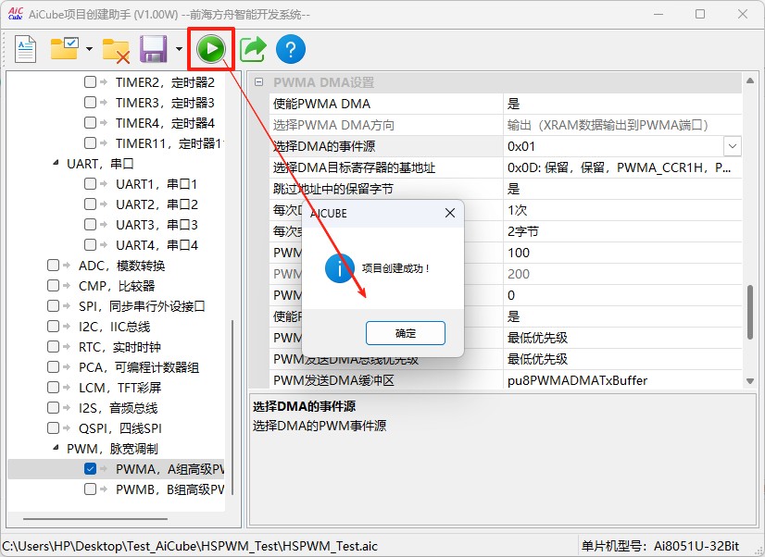Select the TIMER2 定时器2 label
The width and height of the screenshot is (765, 557).
[165, 82]
